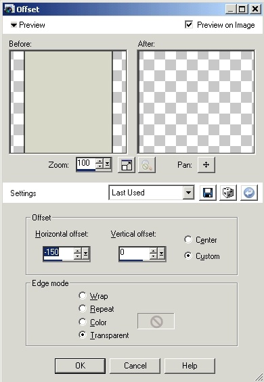264x382 pixels.
Task: Select the Wrap edge mode
Action: pyautogui.click(x=83, y=295)
